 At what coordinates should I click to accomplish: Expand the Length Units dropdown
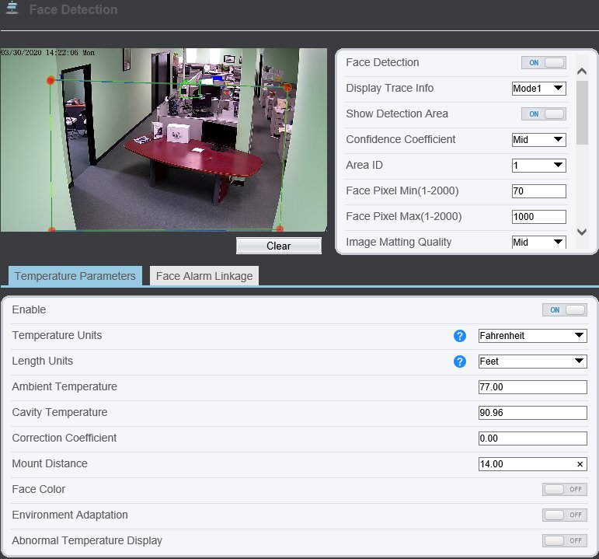pos(532,362)
